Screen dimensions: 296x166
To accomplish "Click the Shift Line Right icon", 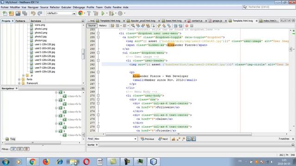I will coord(180,26).
